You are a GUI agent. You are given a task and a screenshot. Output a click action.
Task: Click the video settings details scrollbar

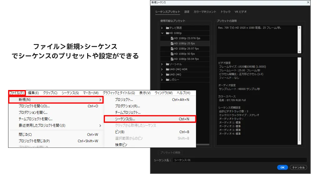point(299,101)
